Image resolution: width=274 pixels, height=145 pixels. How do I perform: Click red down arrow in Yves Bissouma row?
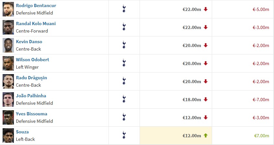pyautogui.click(x=205, y=118)
